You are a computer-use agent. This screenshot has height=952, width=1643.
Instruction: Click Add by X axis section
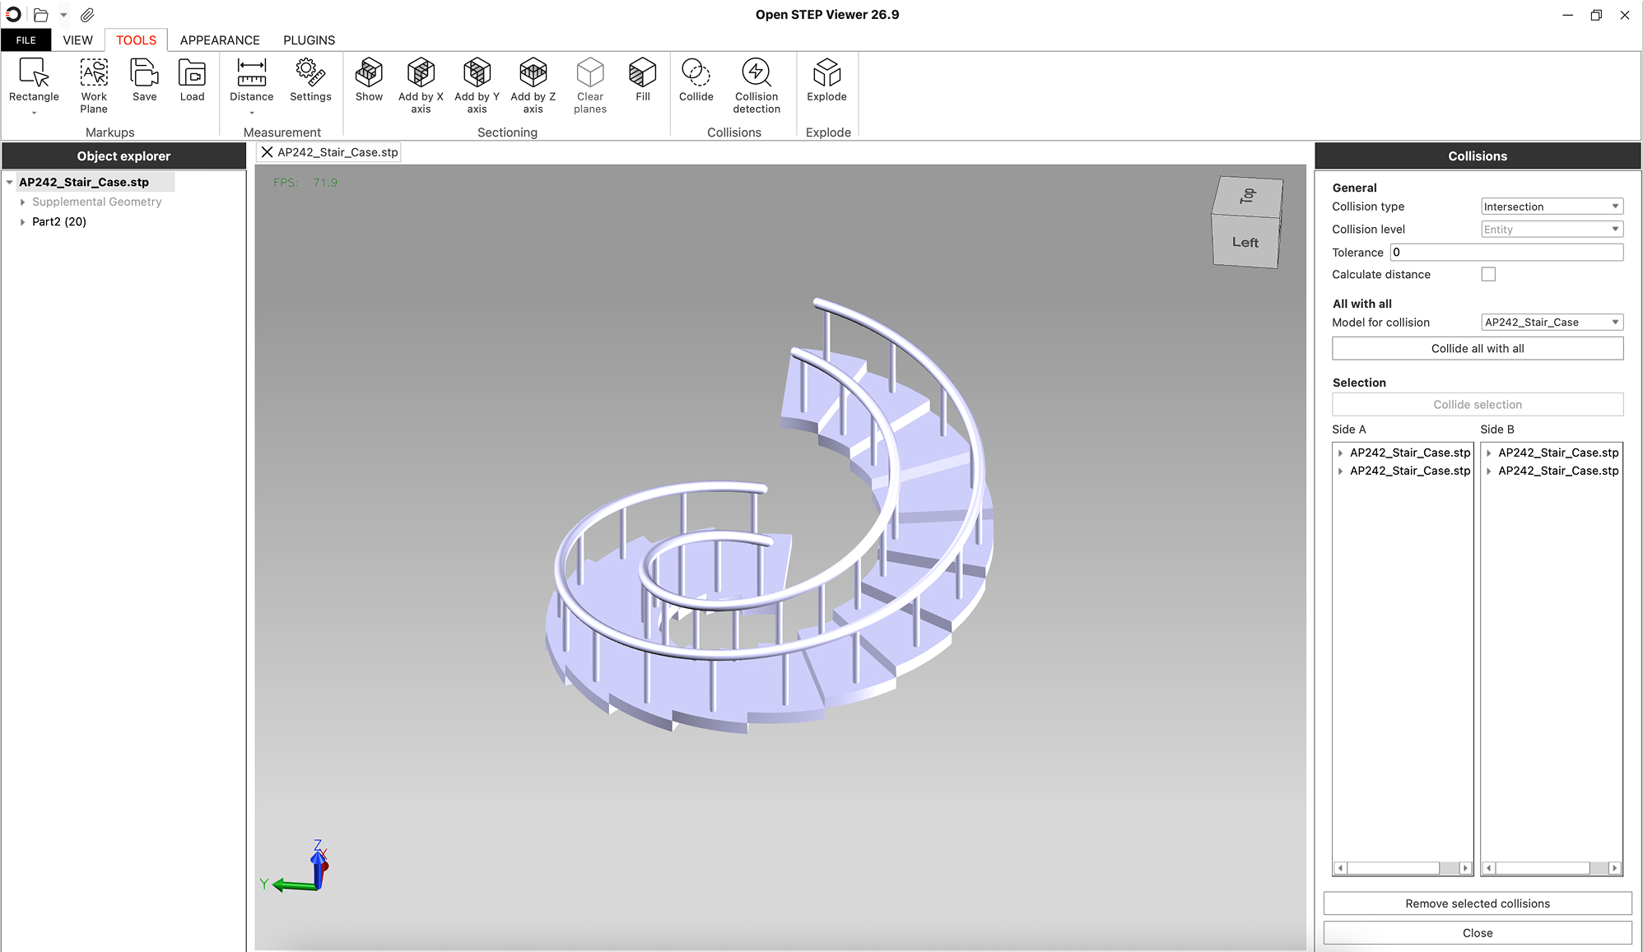[421, 74]
